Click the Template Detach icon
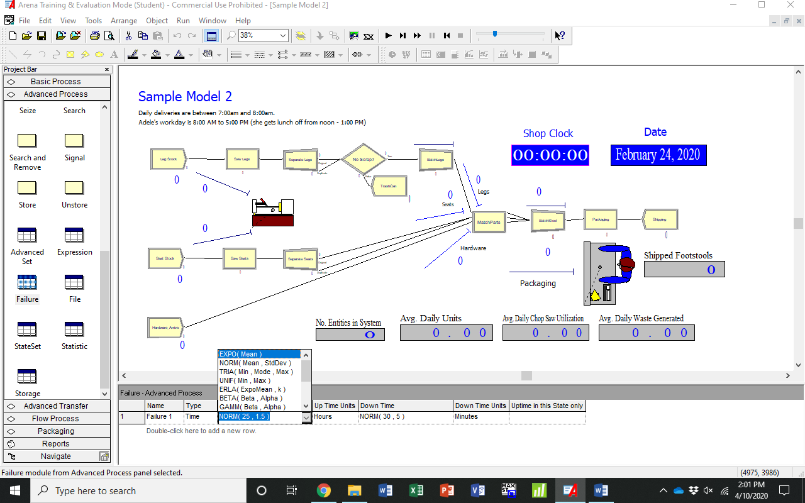805x503 pixels. tap(75, 36)
